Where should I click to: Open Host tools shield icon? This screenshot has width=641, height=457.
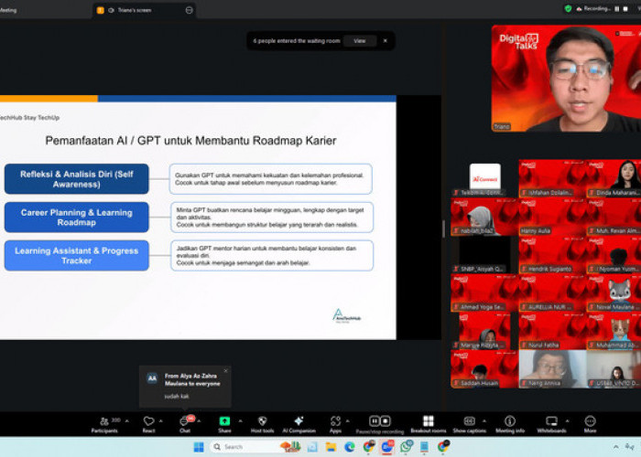click(262, 421)
